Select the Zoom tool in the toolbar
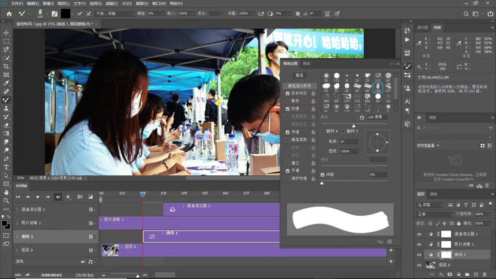This screenshot has width=496, height=279. tap(6, 201)
